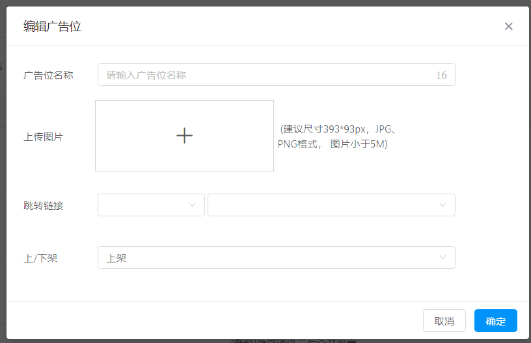531x343 pixels.
Task: Click the chevron arrow in the first 跳转链接 select
Action: [x=192, y=205]
